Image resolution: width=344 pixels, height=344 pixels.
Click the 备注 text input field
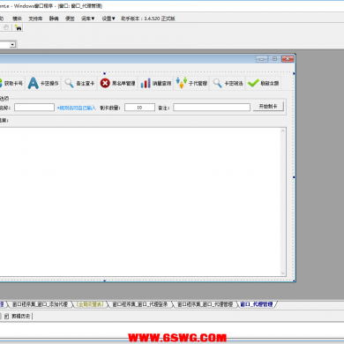coord(212,108)
